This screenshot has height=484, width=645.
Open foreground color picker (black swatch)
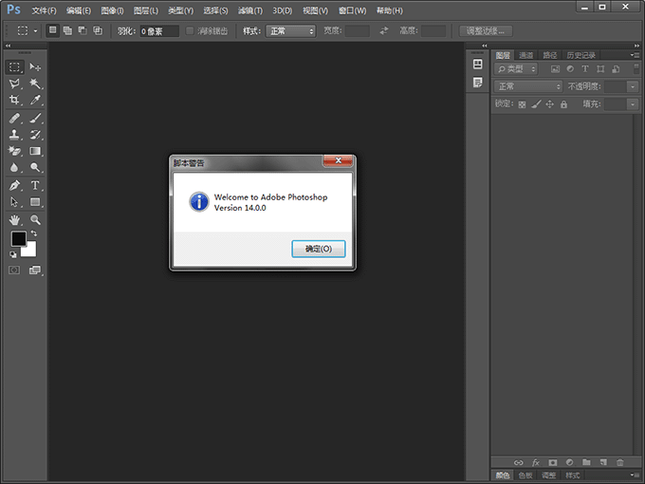pyautogui.click(x=19, y=239)
